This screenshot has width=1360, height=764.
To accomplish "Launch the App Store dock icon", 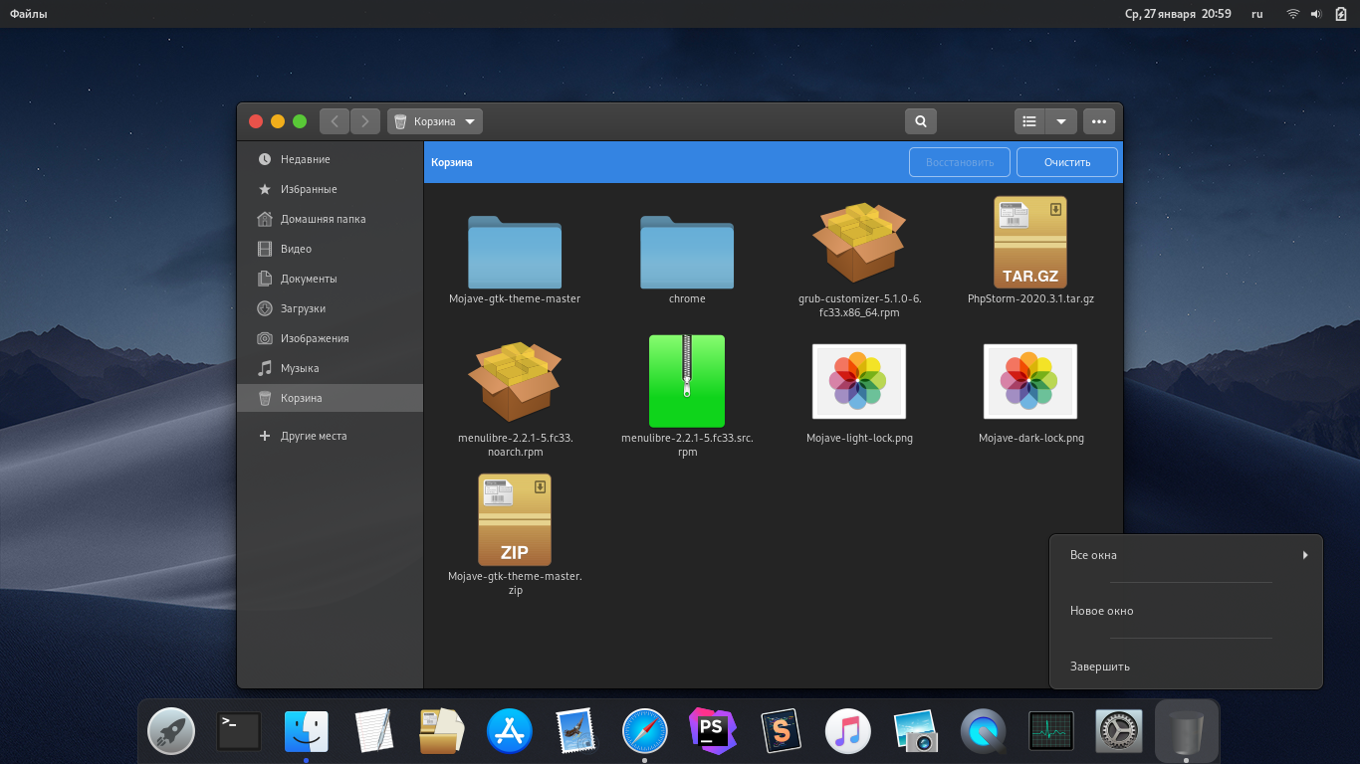I will pyautogui.click(x=510, y=733).
